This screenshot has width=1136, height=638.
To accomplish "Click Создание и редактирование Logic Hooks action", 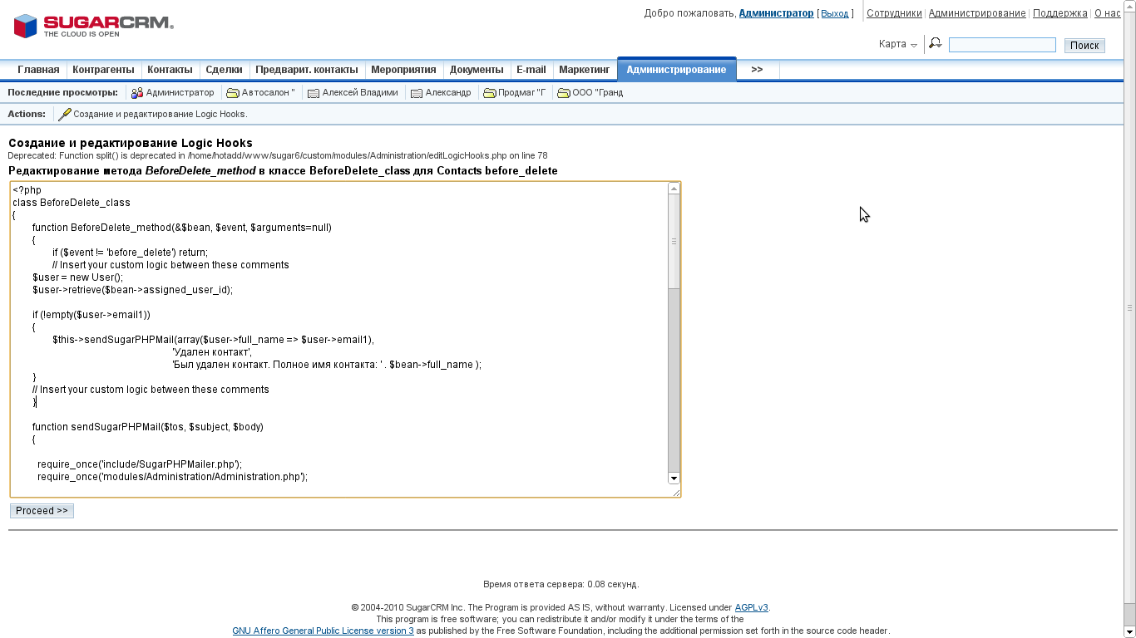I will [x=160, y=115].
